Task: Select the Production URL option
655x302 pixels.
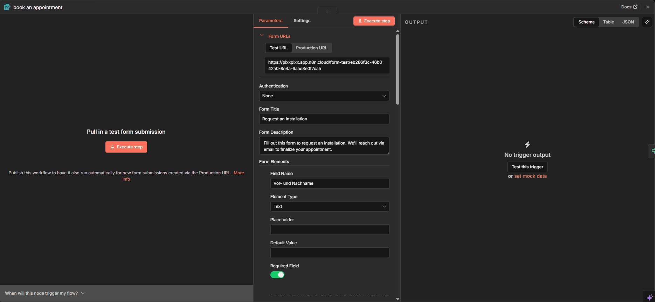Action: point(311,48)
